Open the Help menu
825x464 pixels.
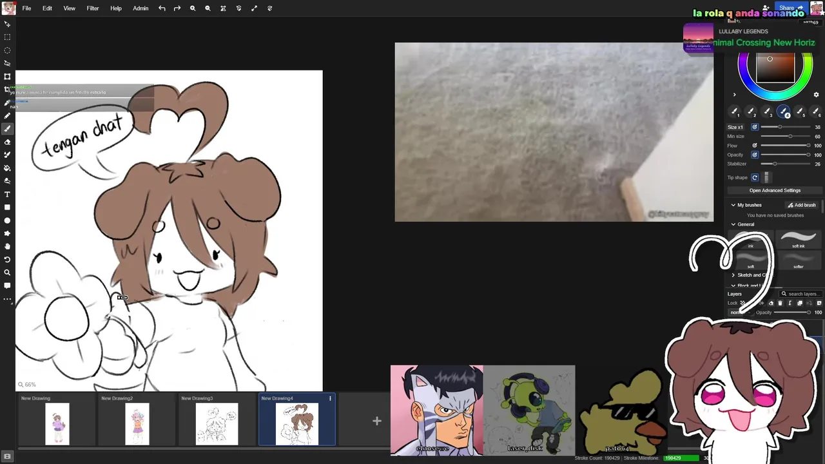pyautogui.click(x=116, y=8)
